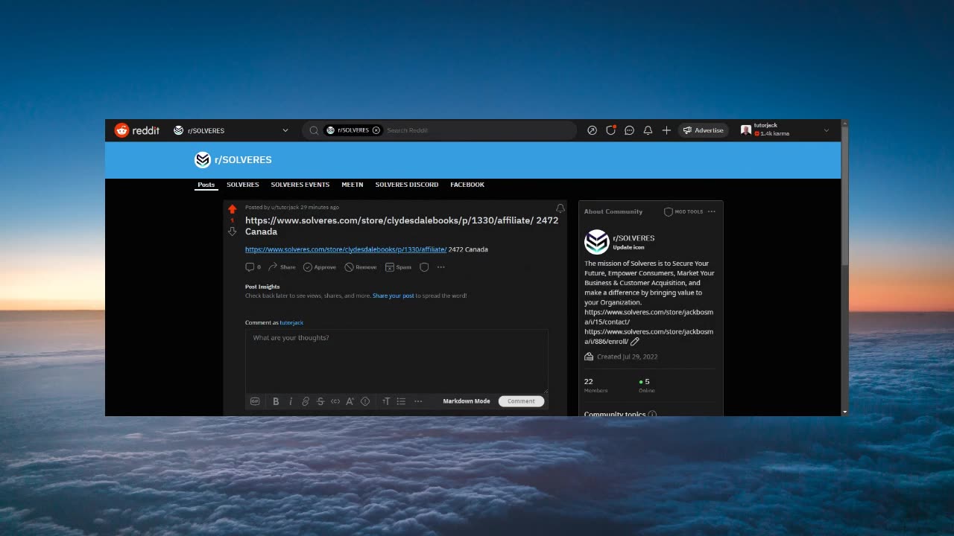954x536 pixels.
Task: Create a post with the plus icon
Action: [666, 130]
